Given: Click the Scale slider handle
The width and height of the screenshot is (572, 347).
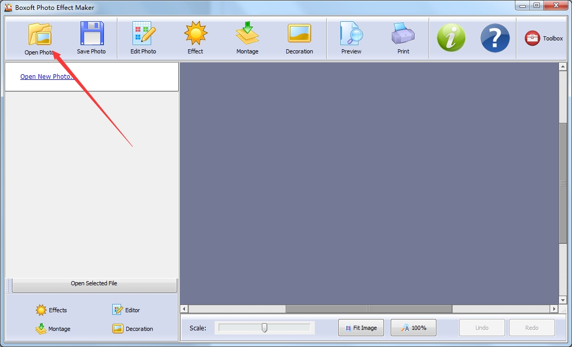Looking at the screenshot, I should (x=264, y=328).
